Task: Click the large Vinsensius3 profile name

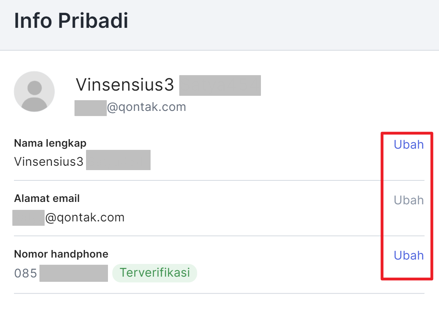Action: (125, 85)
